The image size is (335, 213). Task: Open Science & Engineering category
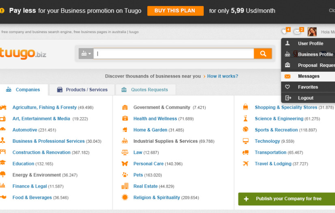click(279, 118)
